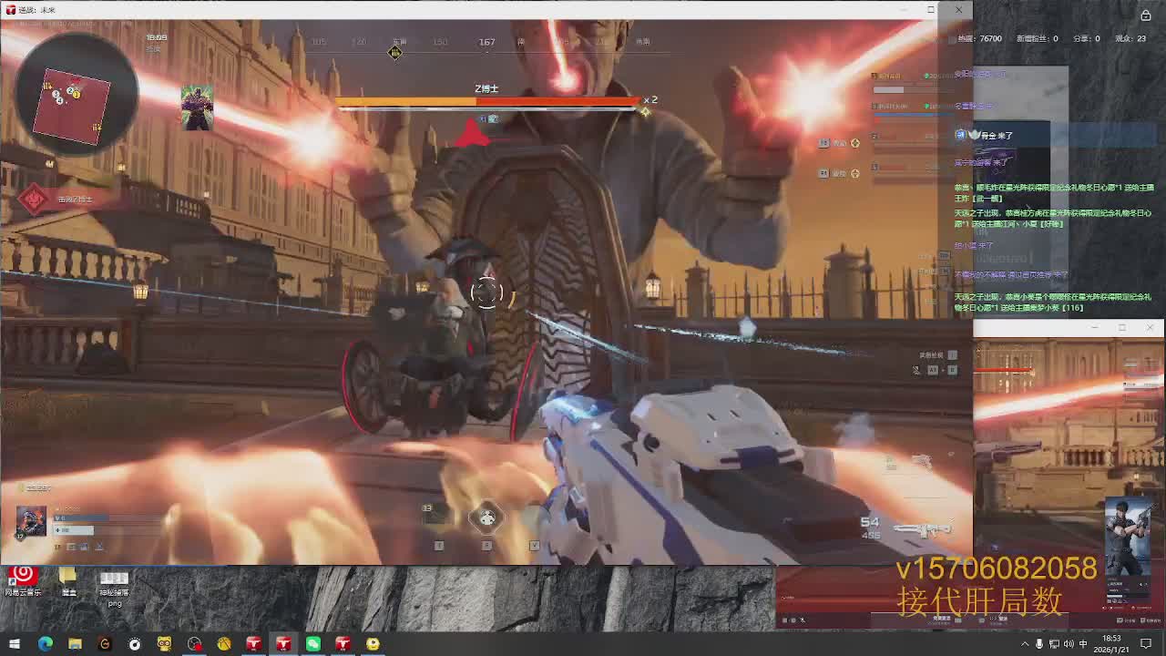Click the Z博士 boss health bar

coord(487,102)
